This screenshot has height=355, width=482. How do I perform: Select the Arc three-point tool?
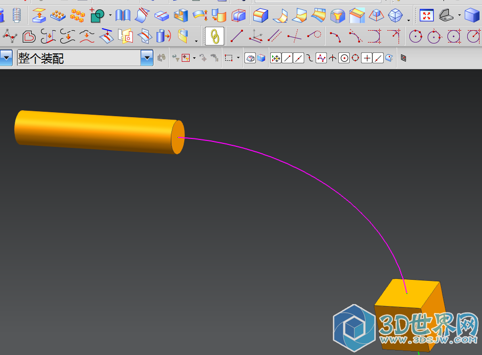[335, 36]
